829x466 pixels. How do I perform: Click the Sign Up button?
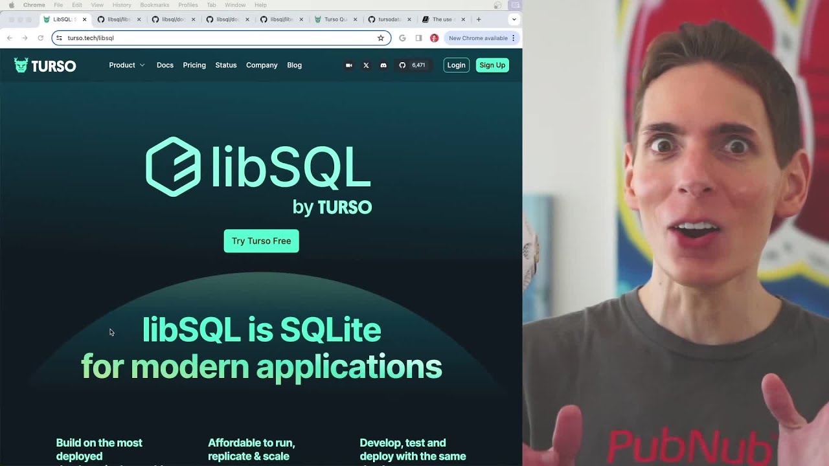tap(492, 65)
